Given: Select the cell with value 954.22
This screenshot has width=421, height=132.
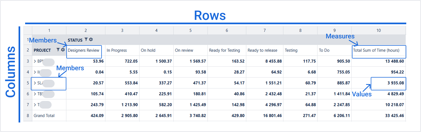Looking at the screenshot, I should point(378,72).
